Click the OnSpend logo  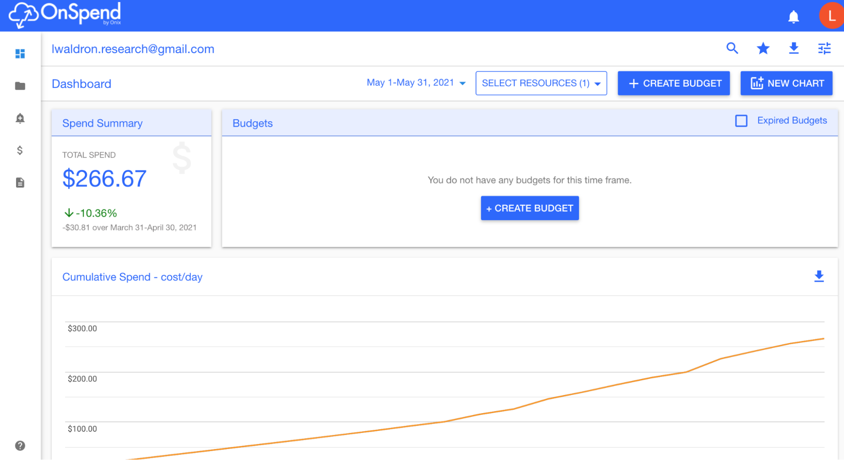pos(65,15)
